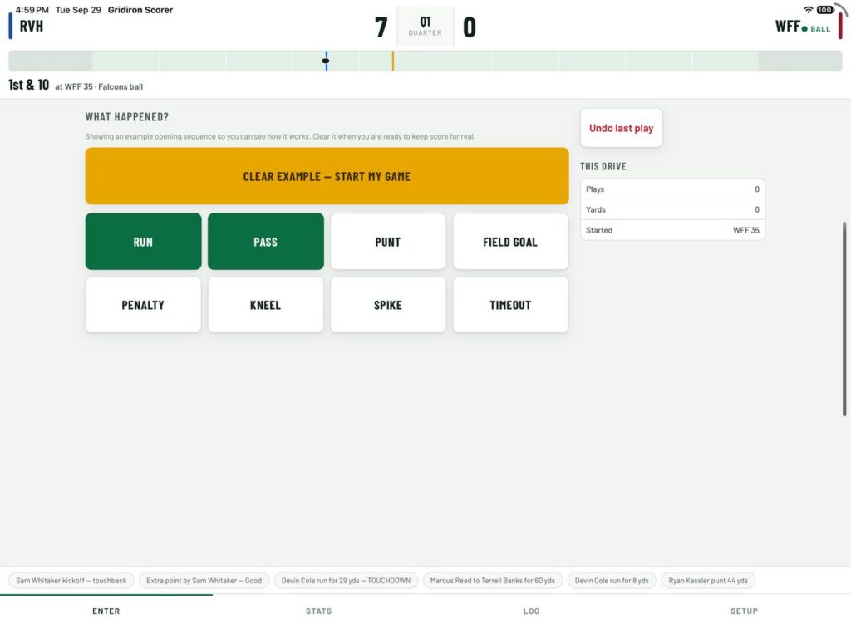
Task: Click the WFF score 0
Action: (470, 27)
